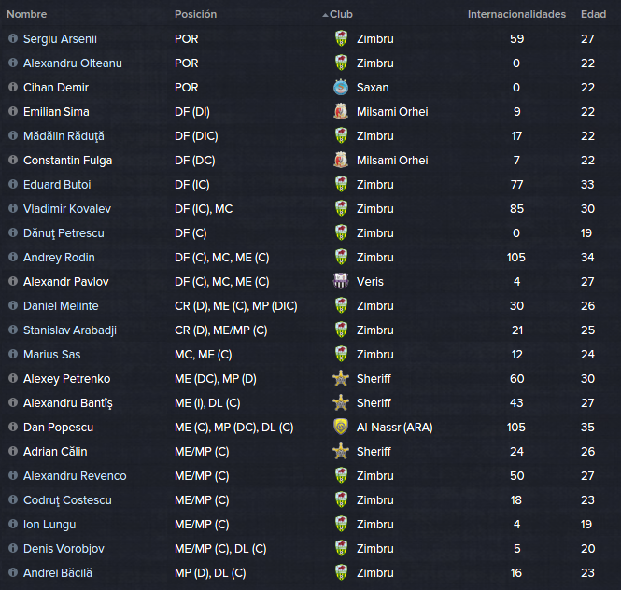Click info icon beside Vladimir Kovalev
Viewport: 621px width, 590px height.
13,208
